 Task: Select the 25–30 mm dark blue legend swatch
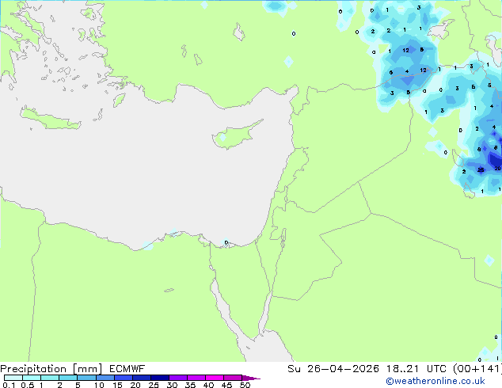point(159,378)
